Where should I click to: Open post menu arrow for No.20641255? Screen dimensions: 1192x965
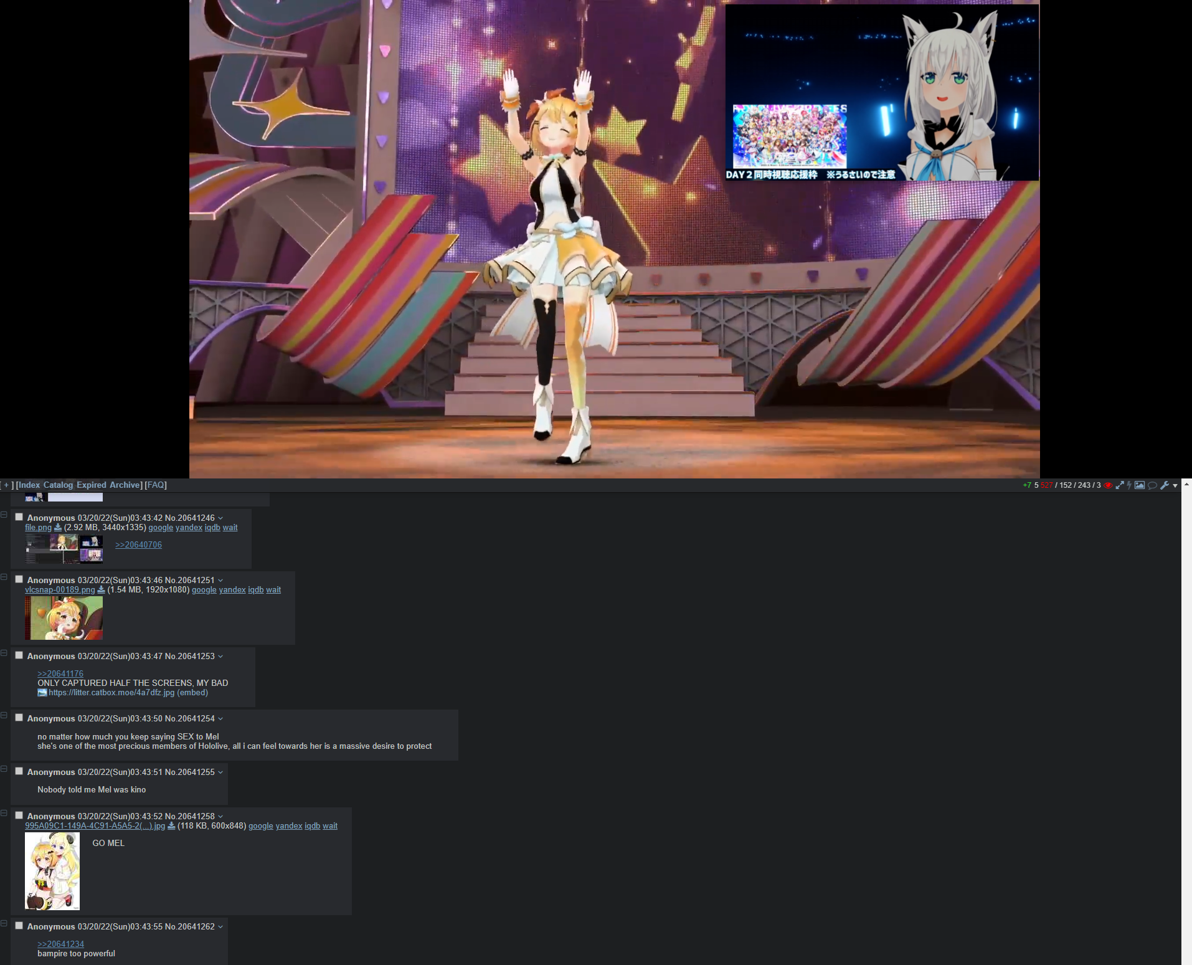(220, 772)
